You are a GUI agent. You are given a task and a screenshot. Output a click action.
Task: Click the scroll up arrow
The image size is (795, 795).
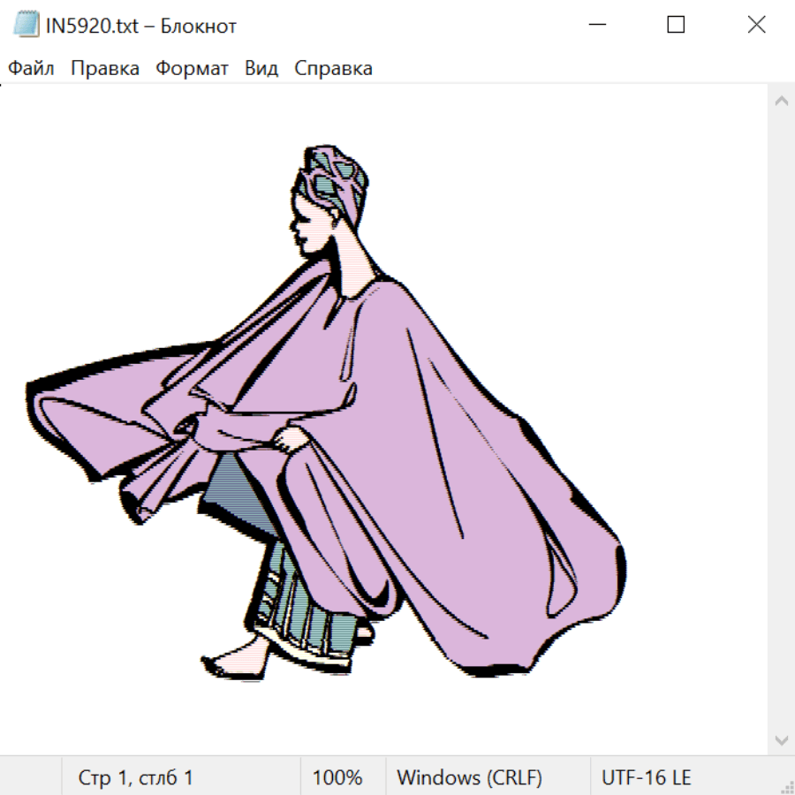[x=781, y=102]
